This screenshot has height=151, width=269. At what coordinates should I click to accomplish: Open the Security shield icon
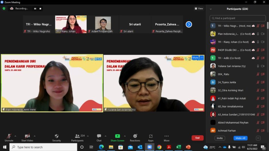56,136
